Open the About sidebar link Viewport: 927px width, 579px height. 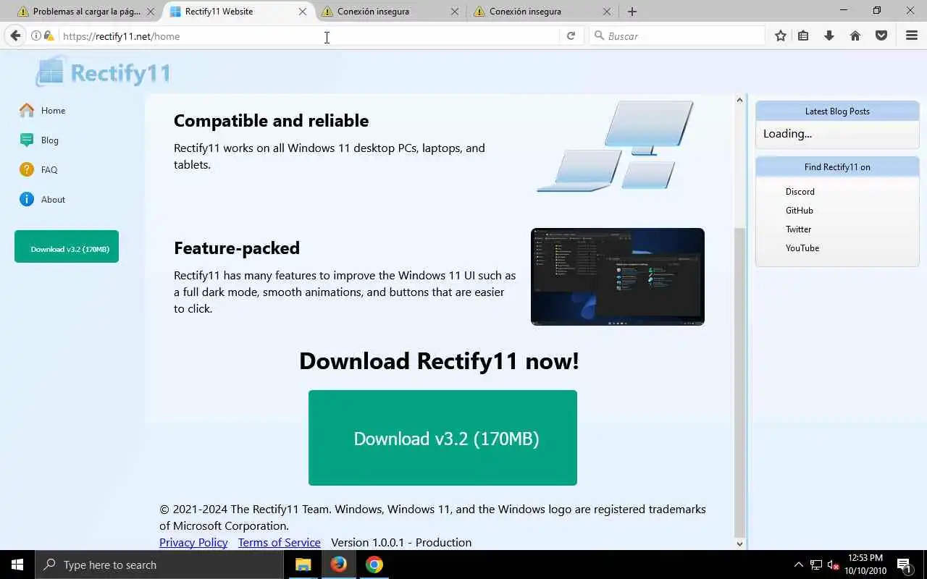(x=53, y=199)
